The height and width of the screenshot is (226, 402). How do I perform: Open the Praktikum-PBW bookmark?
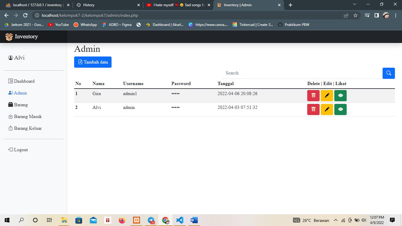tap(293, 25)
